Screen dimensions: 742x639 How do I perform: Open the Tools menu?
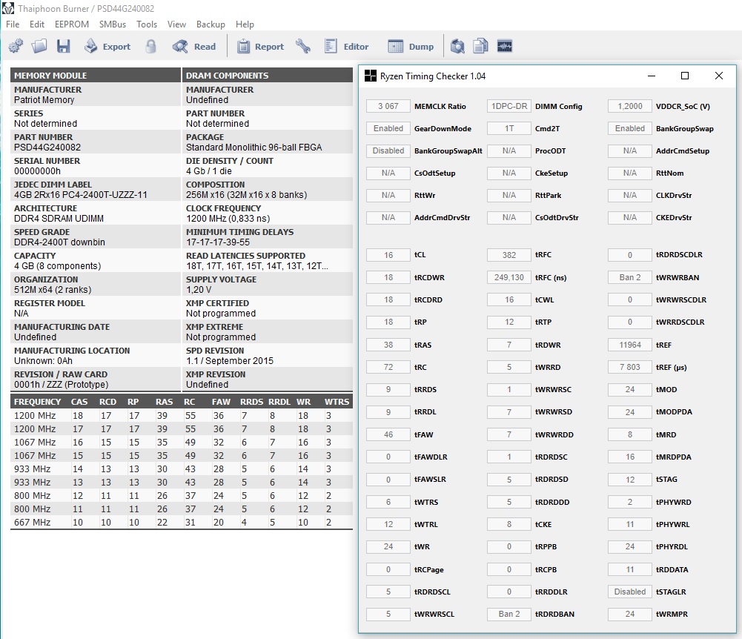(147, 24)
